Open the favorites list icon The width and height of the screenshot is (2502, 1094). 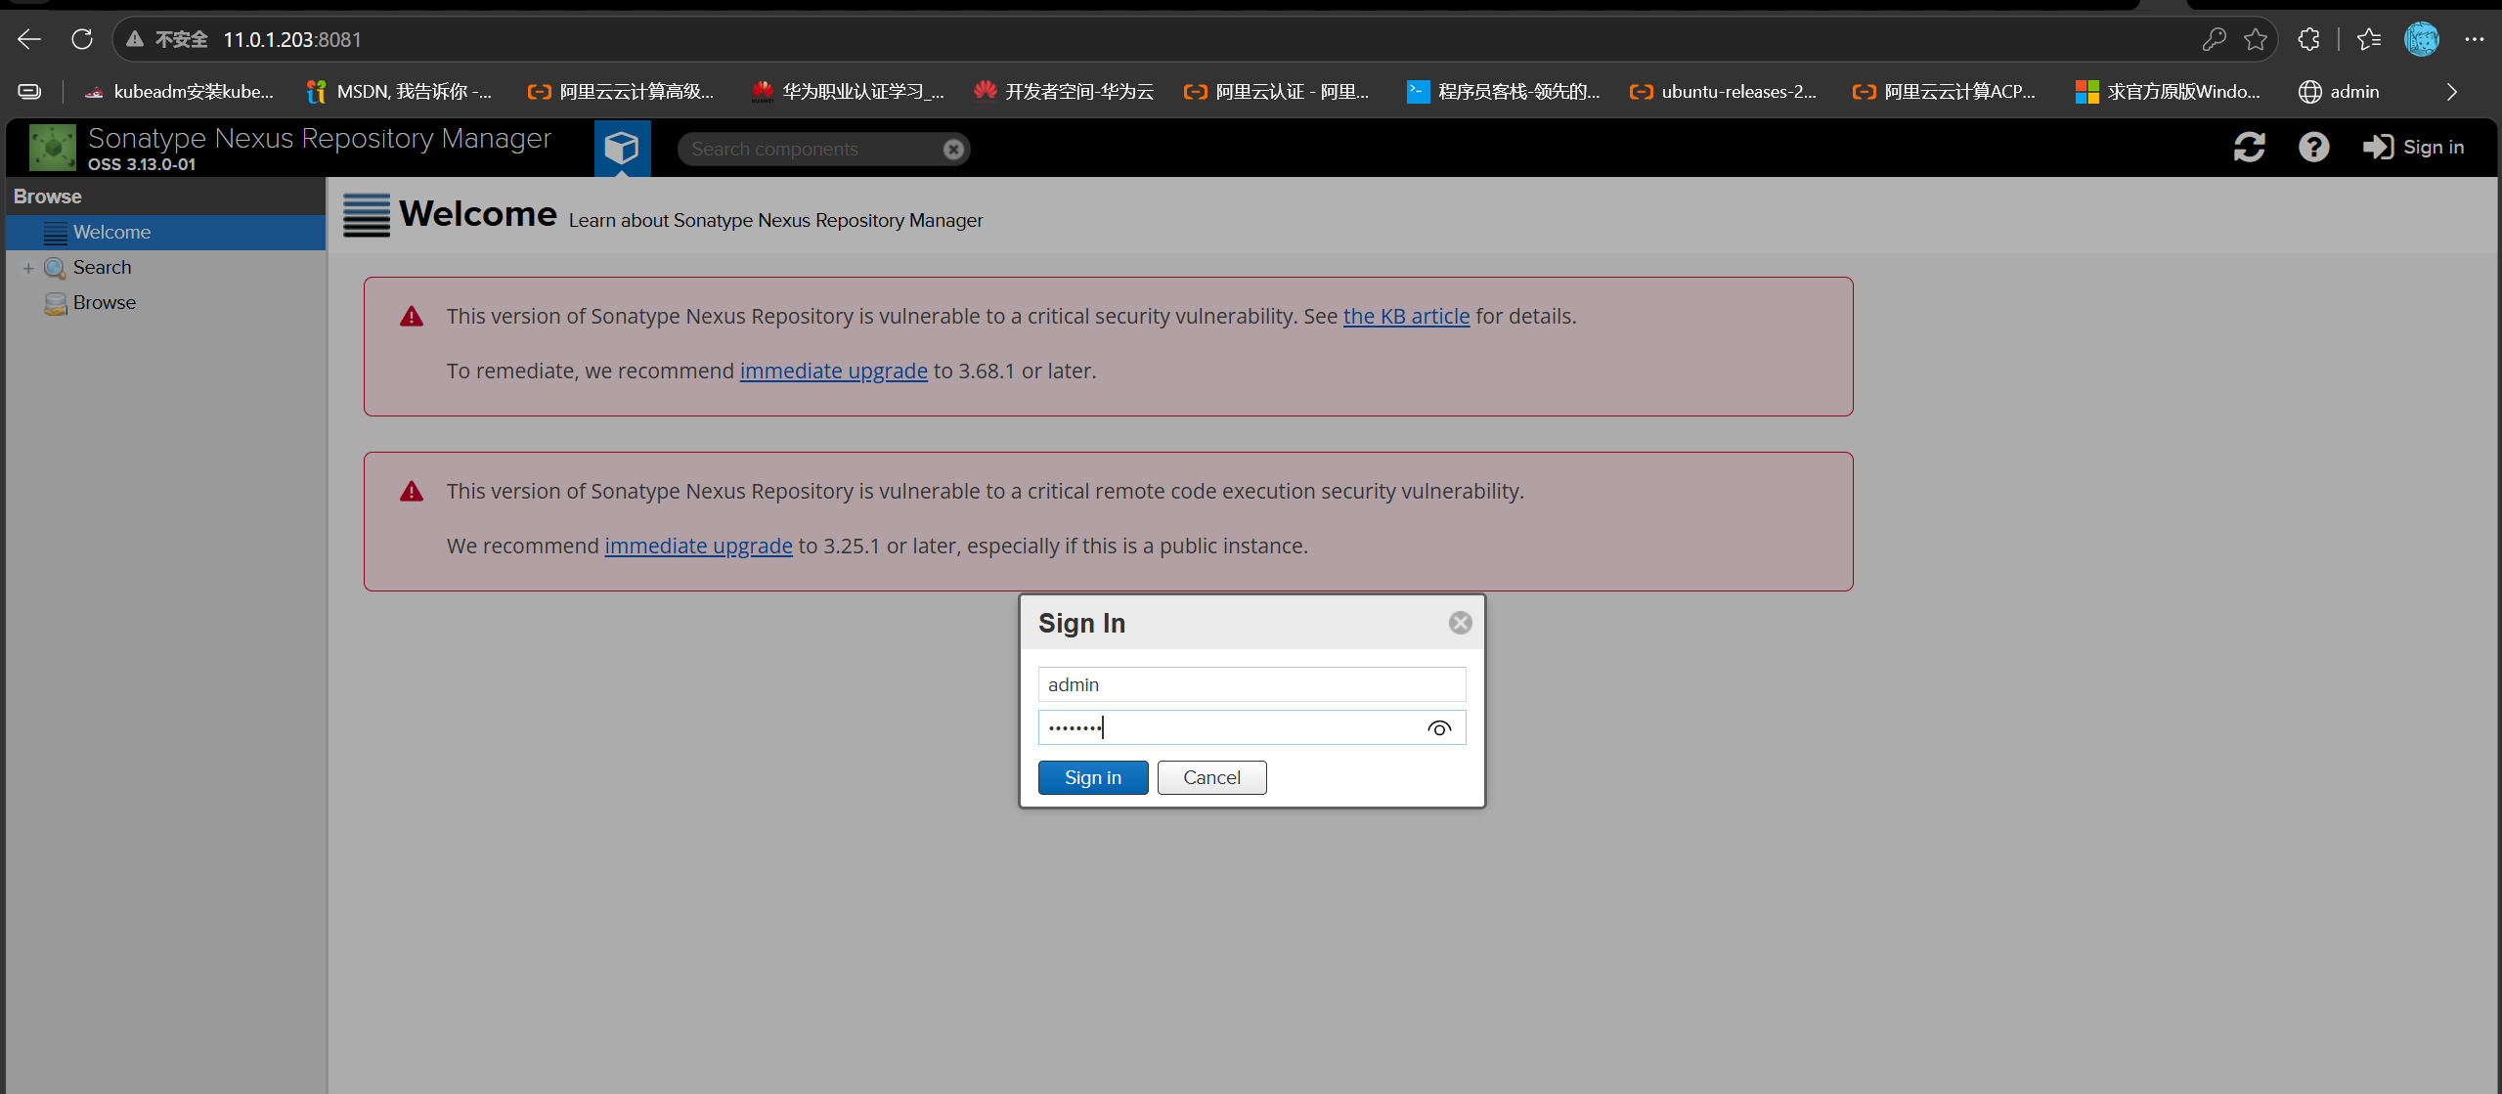click(2369, 39)
